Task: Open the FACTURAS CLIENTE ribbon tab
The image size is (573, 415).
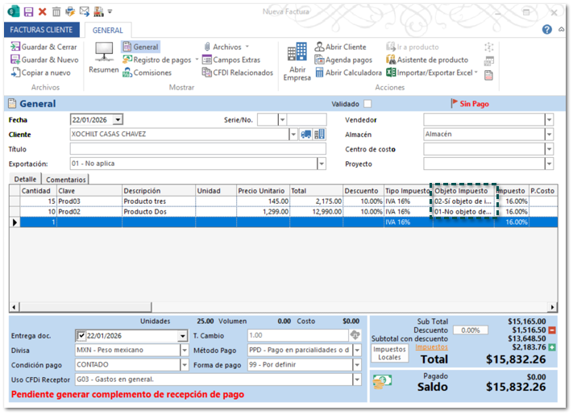Action: 41,30
